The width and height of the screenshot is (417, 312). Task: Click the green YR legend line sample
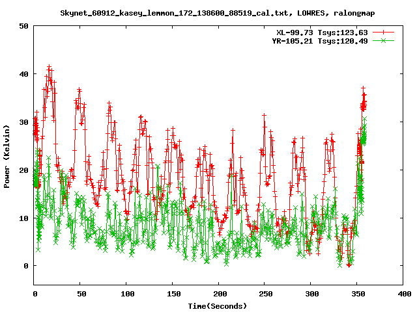(x=383, y=41)
